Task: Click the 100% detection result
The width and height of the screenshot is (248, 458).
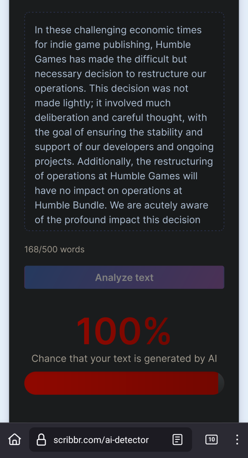Action: click(124, 331)
